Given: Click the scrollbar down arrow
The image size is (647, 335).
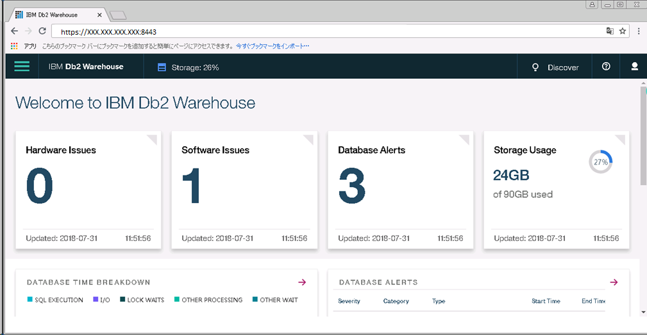Looking at the screenshot, I should (x=643, y=313).
